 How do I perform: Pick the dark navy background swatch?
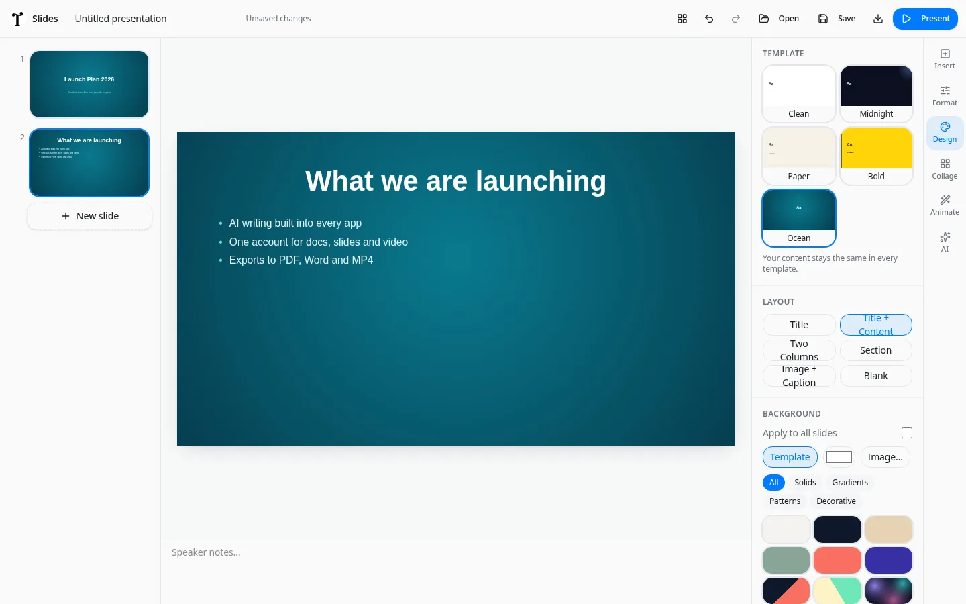click(837, 530)
